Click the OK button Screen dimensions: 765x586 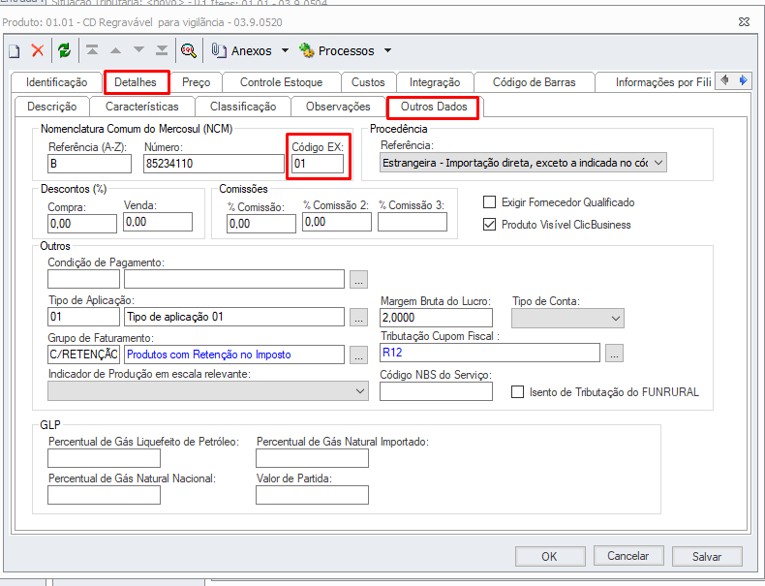pyautogui.click(x=550, y=556)
